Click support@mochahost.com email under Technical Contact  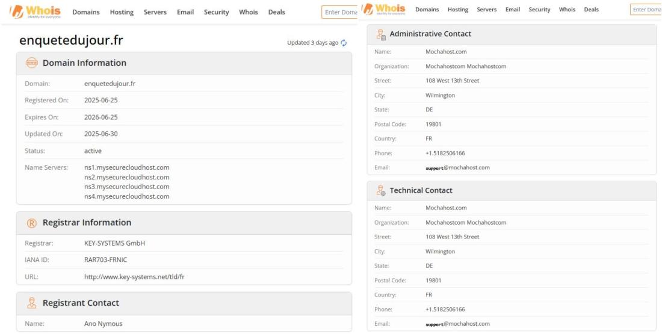point(457,323)
